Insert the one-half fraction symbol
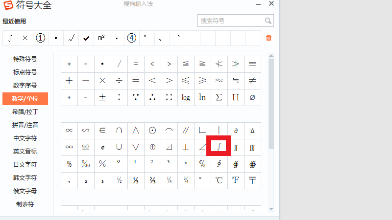Viewport: 392px width, 220px height. pyautogui.click(x=119, y=180)
